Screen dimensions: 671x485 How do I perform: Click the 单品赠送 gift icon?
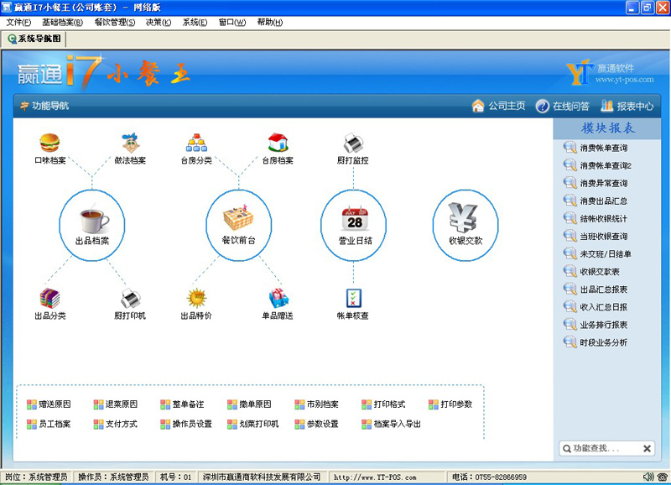point(278,298)
